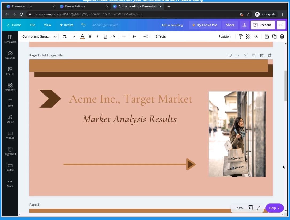The width and height of the screenshot is (290, 220).
Task: Click the Download arrow icon
Action: 244,25
